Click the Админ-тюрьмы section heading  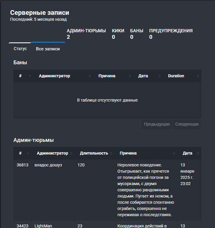(34, 140)
